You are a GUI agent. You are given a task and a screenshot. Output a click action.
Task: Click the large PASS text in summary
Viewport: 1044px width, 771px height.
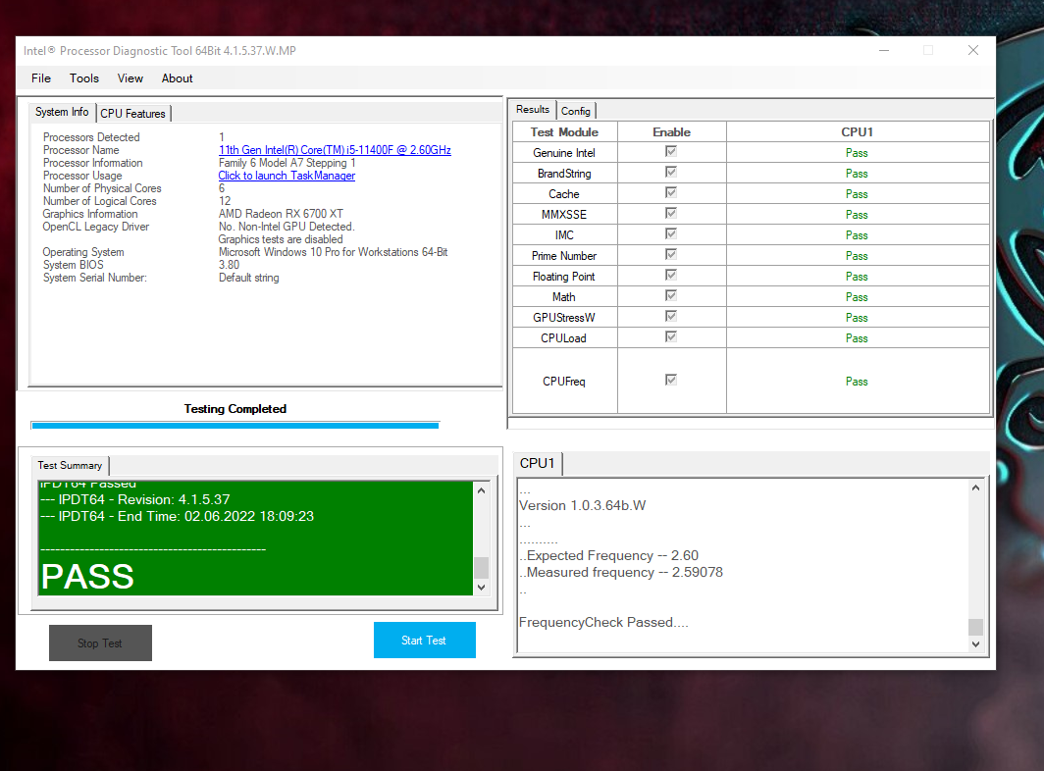[x=88, y=577]
